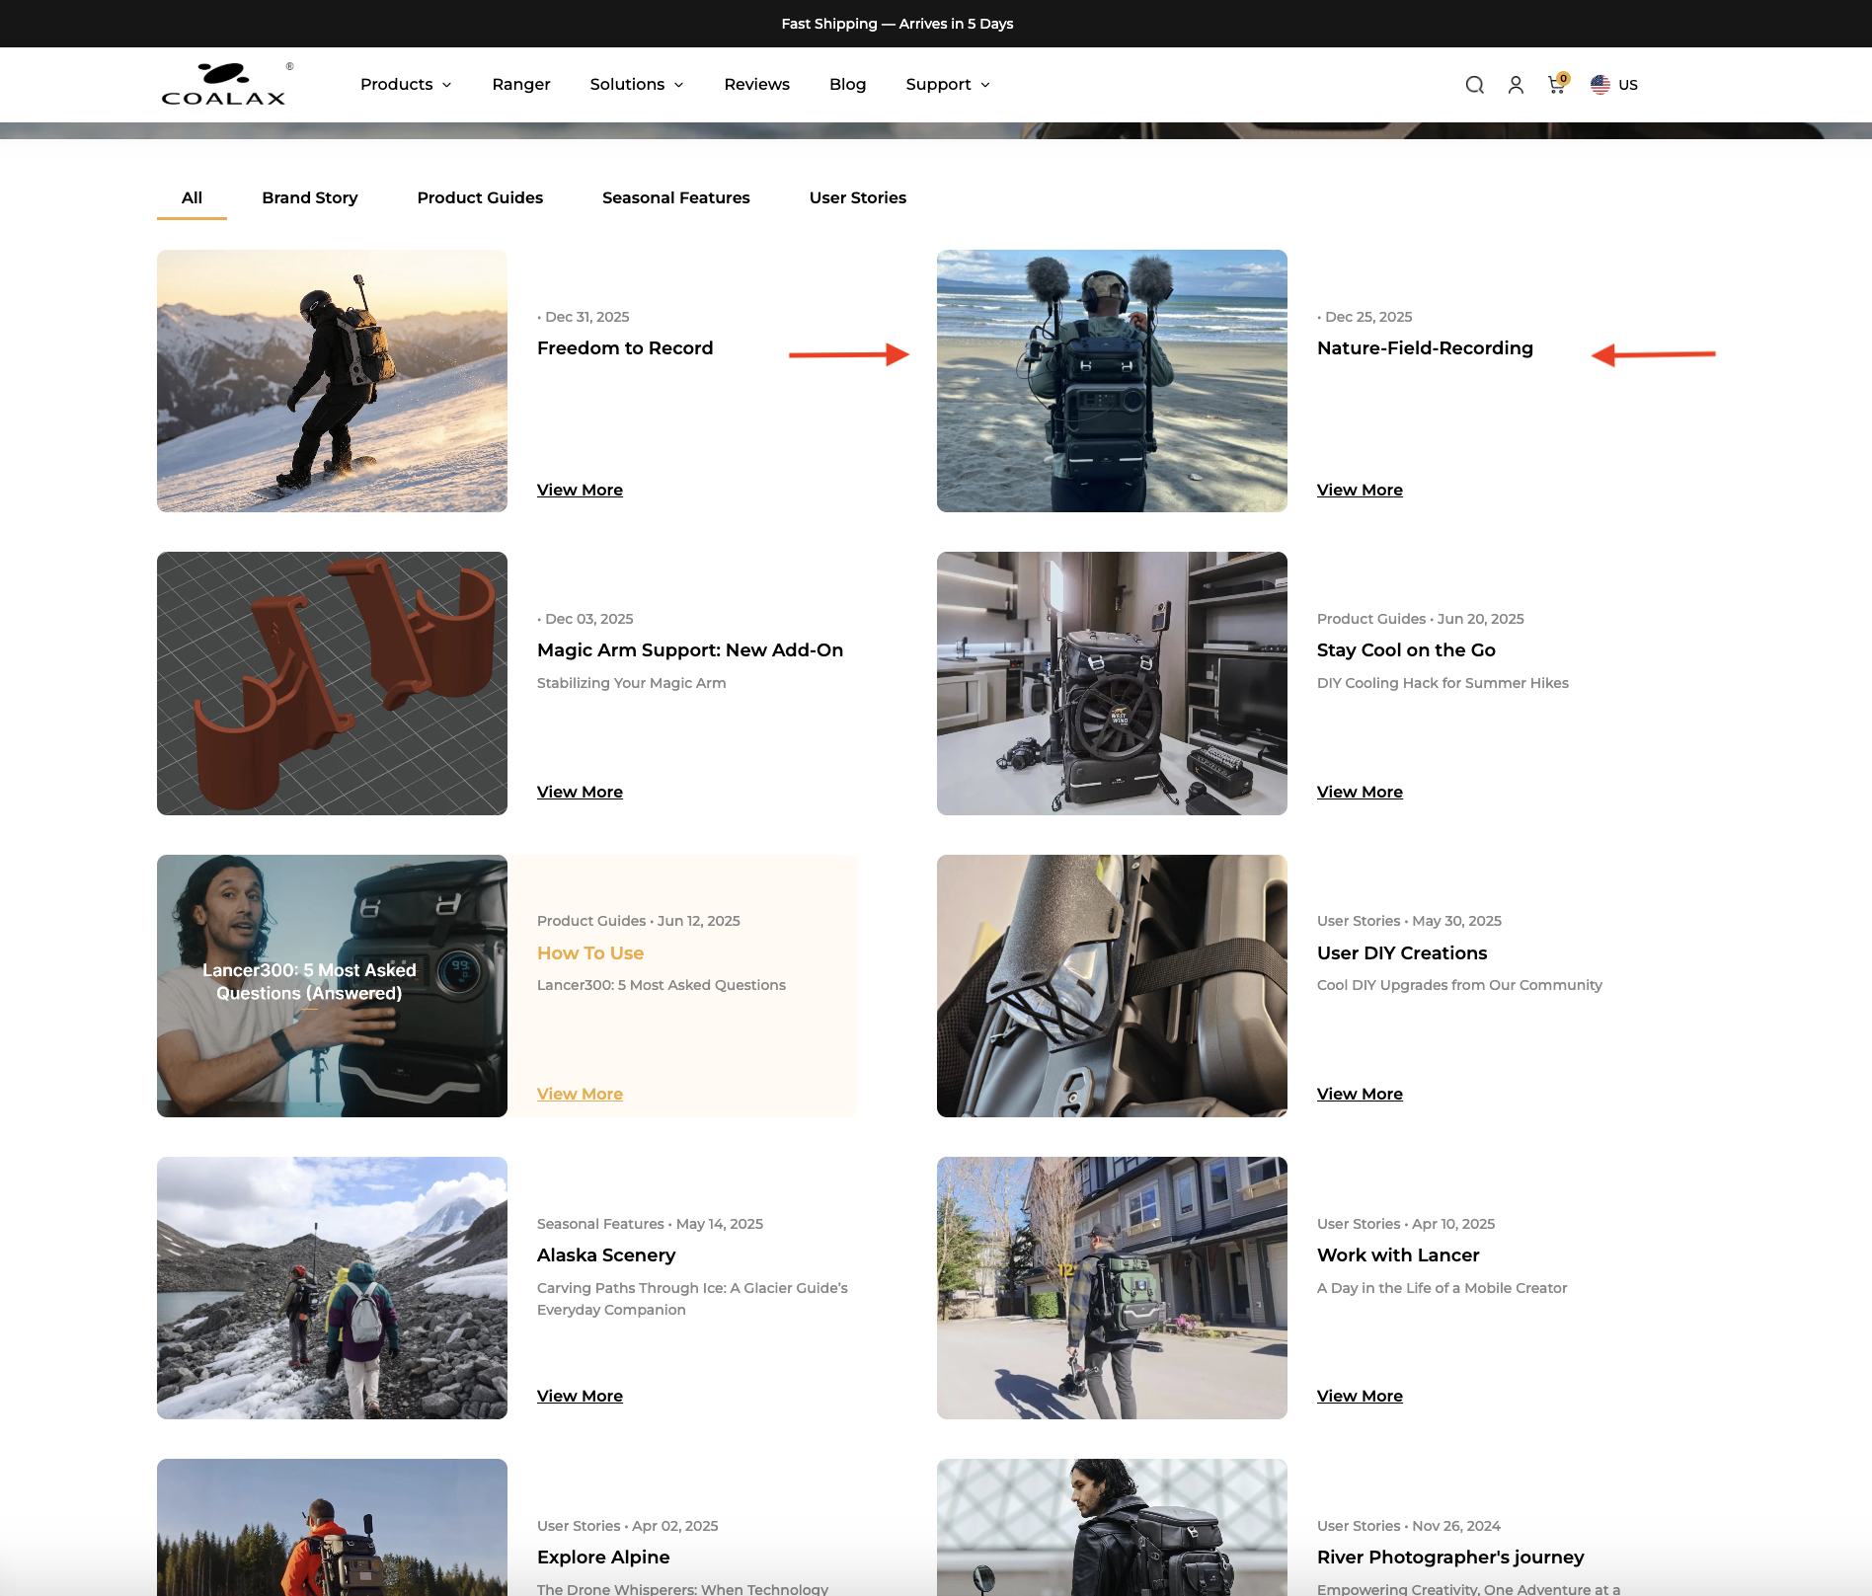The height and width of the screenshot is (1596, 1872).
Task: Open the Alaska Scenery article title
Action: [x=606, y=1254]
